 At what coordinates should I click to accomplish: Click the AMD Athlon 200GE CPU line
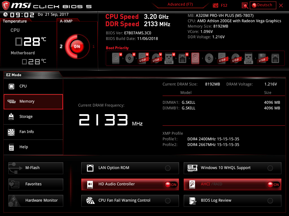[234, 21]
